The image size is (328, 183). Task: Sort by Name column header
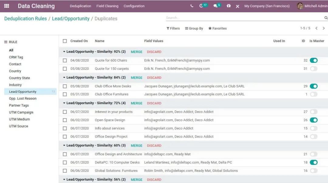[x=100, y=41]
